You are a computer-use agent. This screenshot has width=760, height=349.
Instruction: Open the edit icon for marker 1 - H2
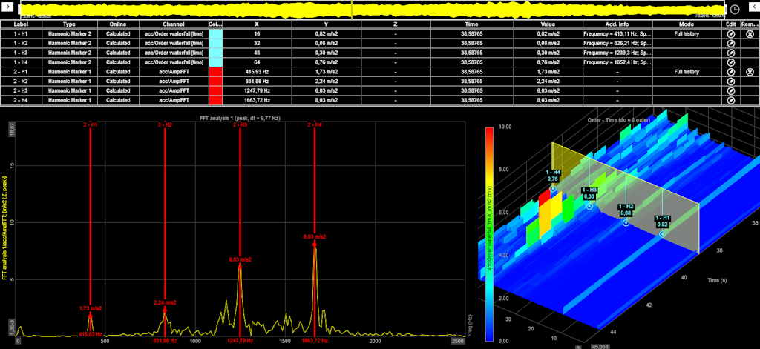click(731, 43)
